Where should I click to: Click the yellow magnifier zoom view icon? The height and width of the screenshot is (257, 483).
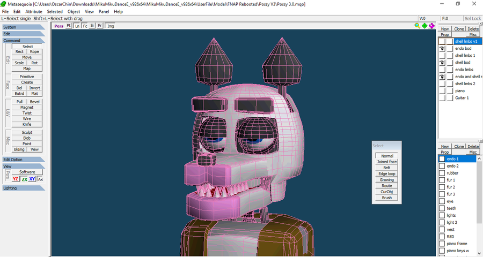(x=417, y=26)
